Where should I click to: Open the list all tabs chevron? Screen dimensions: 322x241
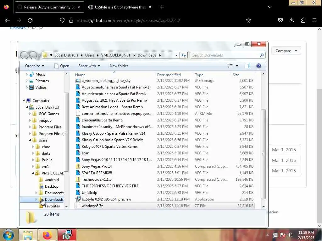pos(269,7)
